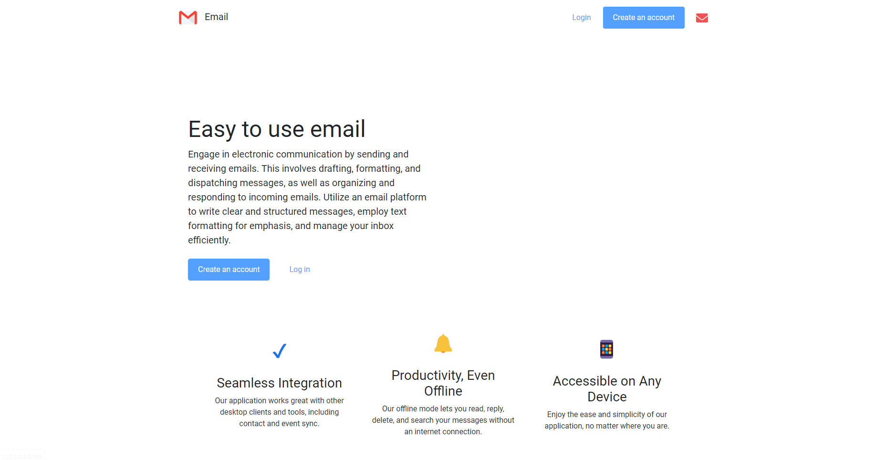Click the ease and simplicity description text
This screenshot has height=460, width=885.
click(607, 420)
